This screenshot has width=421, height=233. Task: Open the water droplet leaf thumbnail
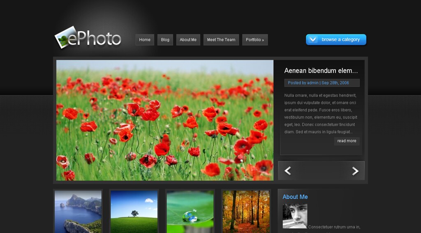pyautogui.click(x=190, y=212)
